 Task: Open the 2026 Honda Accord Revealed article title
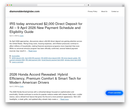[45, 79]
